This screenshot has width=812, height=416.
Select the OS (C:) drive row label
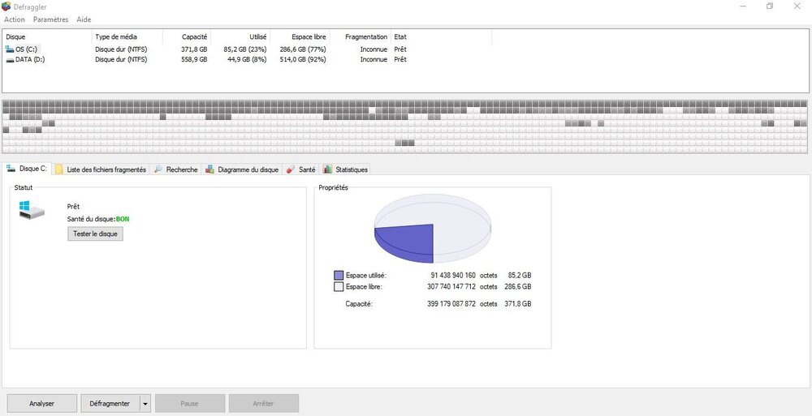coord(26,49)
